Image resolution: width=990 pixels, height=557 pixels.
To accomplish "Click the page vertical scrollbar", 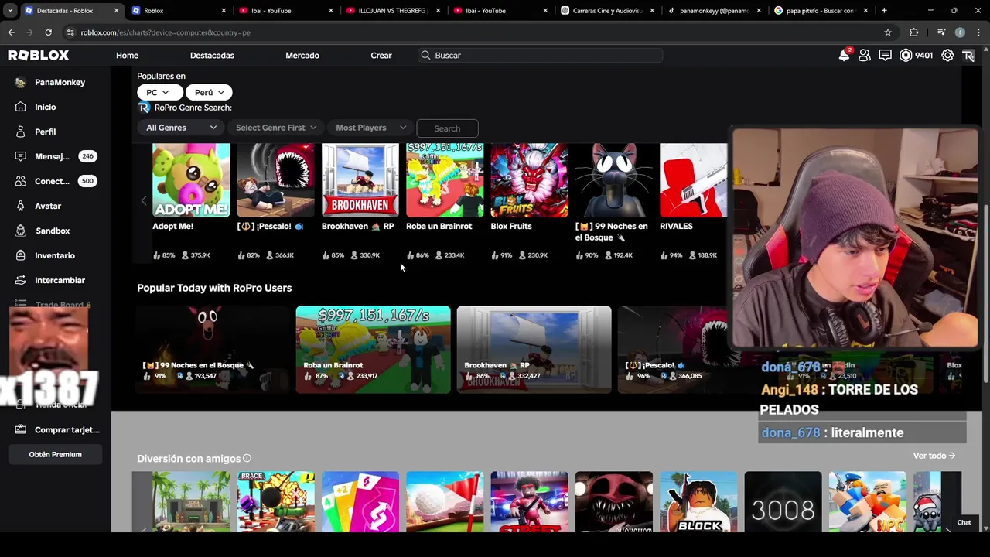I will pos(985,294).
